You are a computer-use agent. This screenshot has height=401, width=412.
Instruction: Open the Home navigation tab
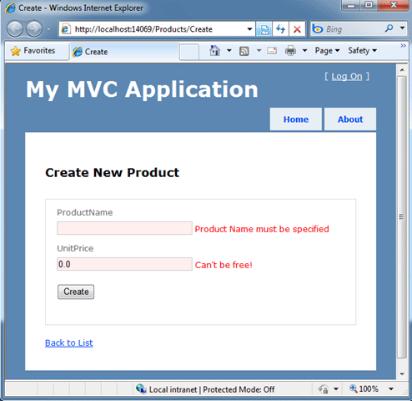296,119
